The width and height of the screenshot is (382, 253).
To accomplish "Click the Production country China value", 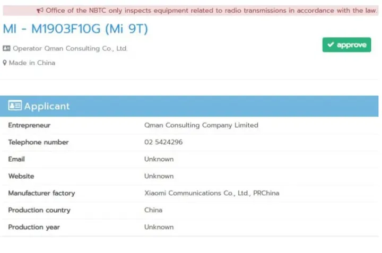I will pyautogui.click(x=153, y=210).
